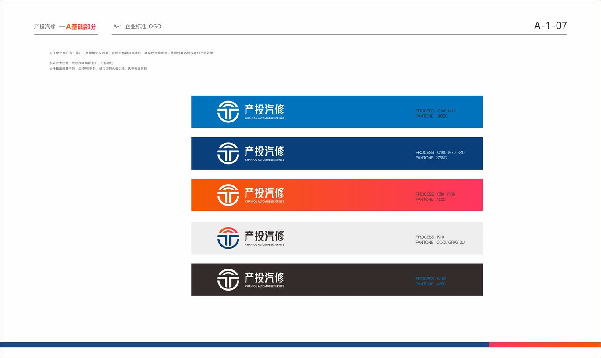Click 'CHANTOU AUTOMOBILE SERVICE' on the light blue bar
Image resolution: width=601 pixels, height=358 pixels.
click(x=264, y=118)
